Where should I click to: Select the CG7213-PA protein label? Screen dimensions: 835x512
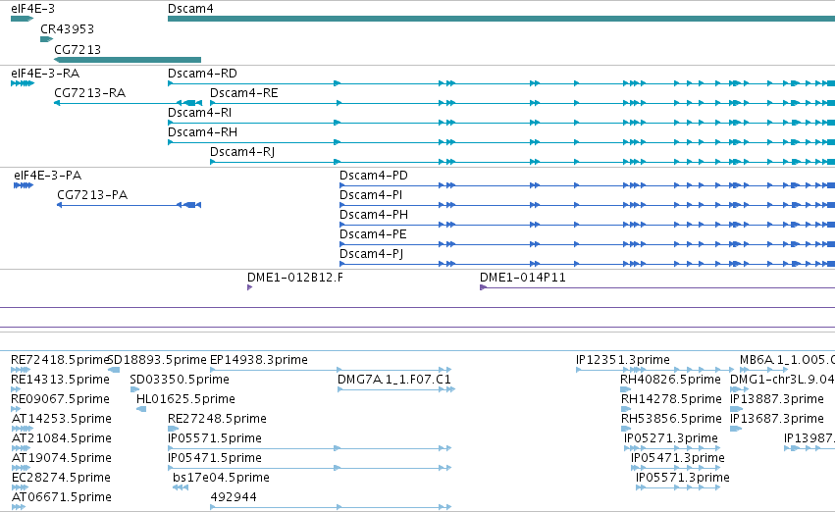click(x=92, y=195)
